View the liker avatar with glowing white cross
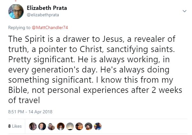The height and width of the screenshot is (135, 192). point(70,126)
